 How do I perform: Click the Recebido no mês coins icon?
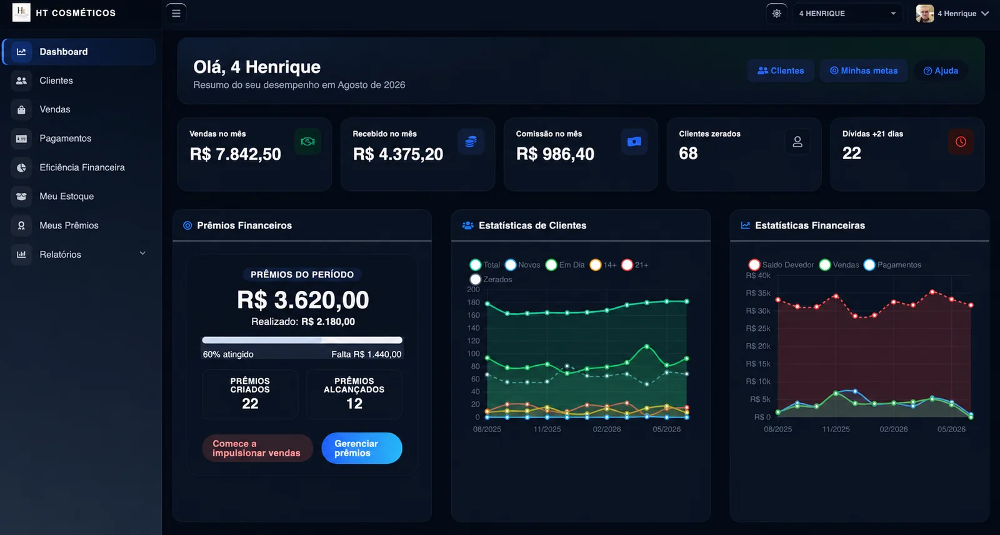click(471, 142)
